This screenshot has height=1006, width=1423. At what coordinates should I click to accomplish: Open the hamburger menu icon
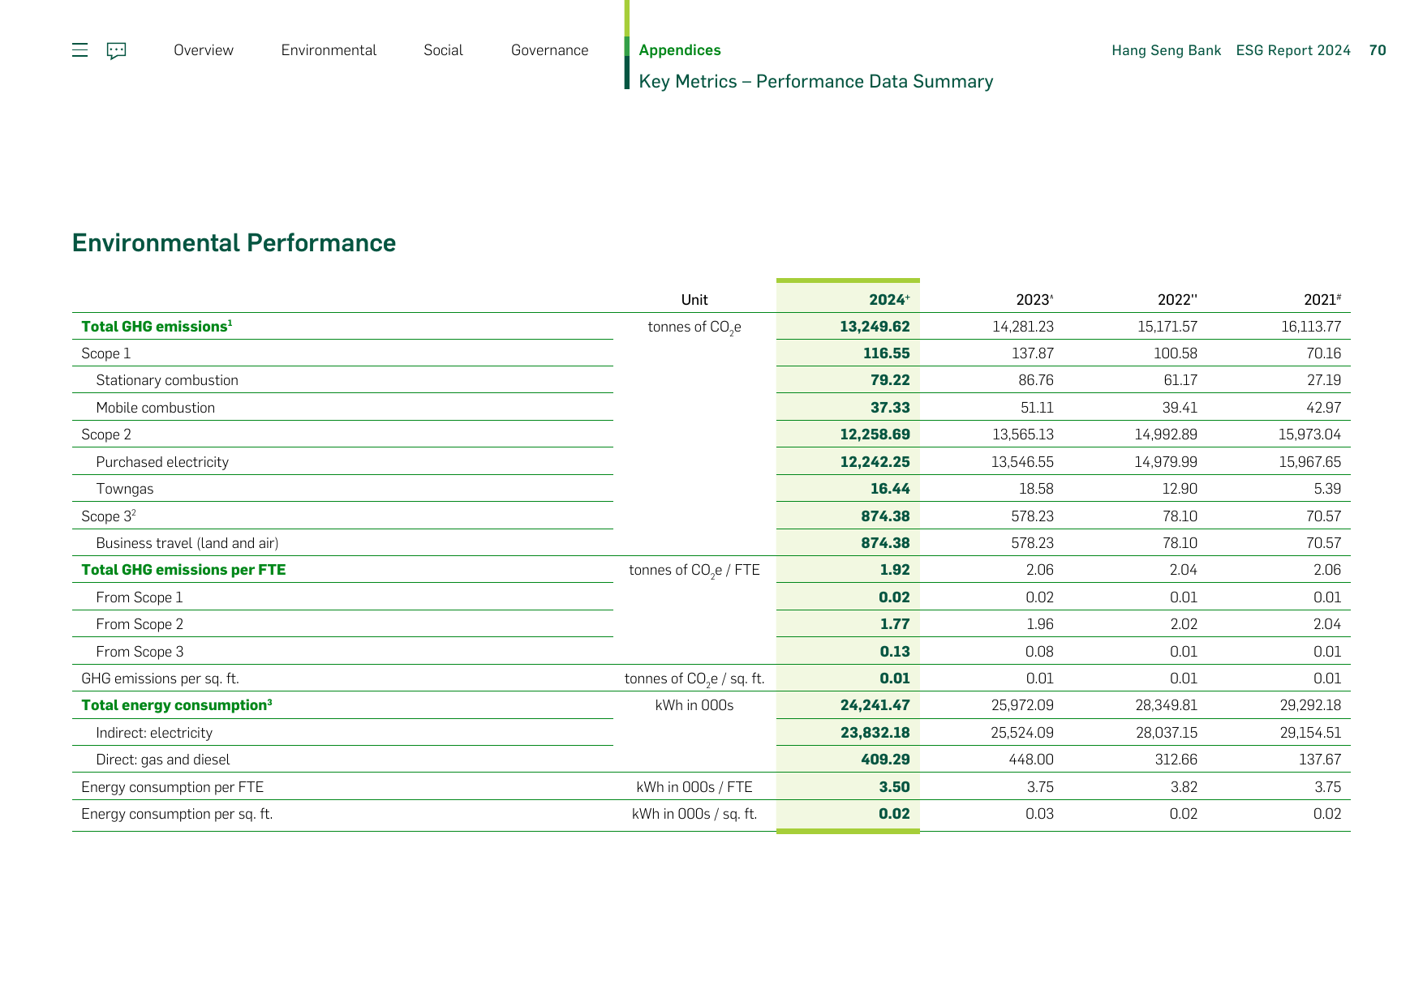pyautogui.click(x=80, y=50)
